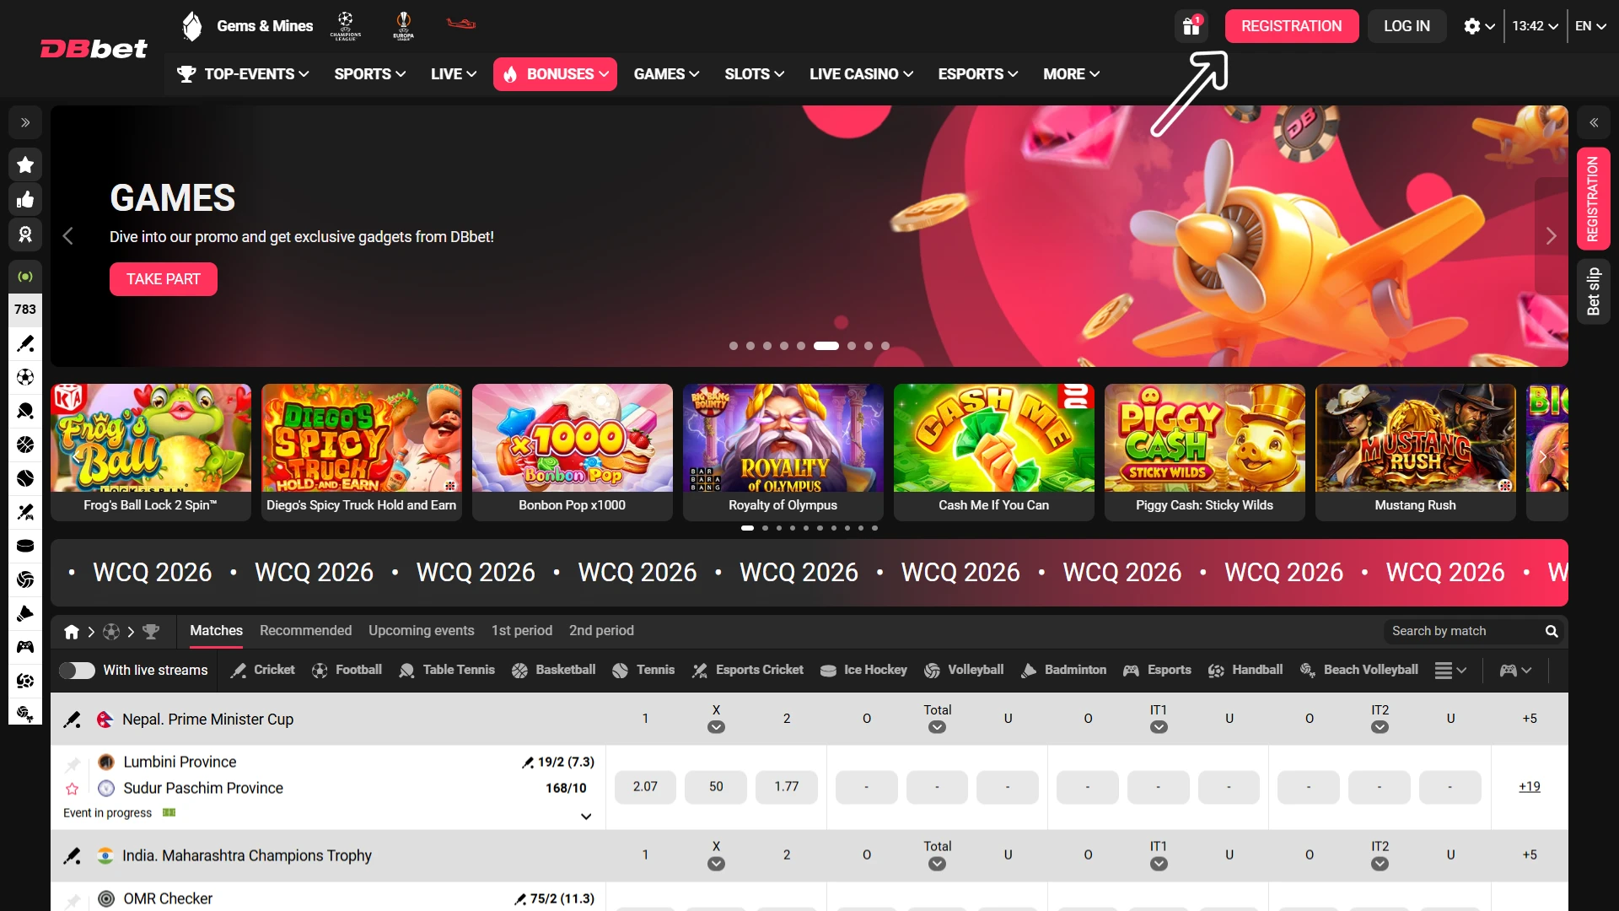This screenshot has width=1619, height=911.
Task: Select cricket bat icon in left sidebar
Action: 25,343
